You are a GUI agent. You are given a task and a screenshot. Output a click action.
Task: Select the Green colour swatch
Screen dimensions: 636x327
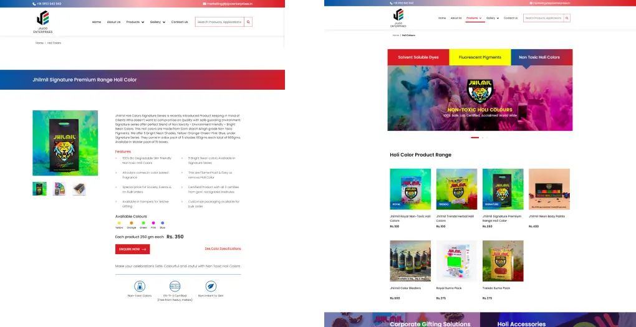pos(143,223)
